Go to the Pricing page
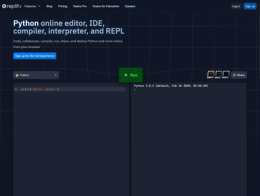This screenshot has height=196, width=260. point(62,6)
